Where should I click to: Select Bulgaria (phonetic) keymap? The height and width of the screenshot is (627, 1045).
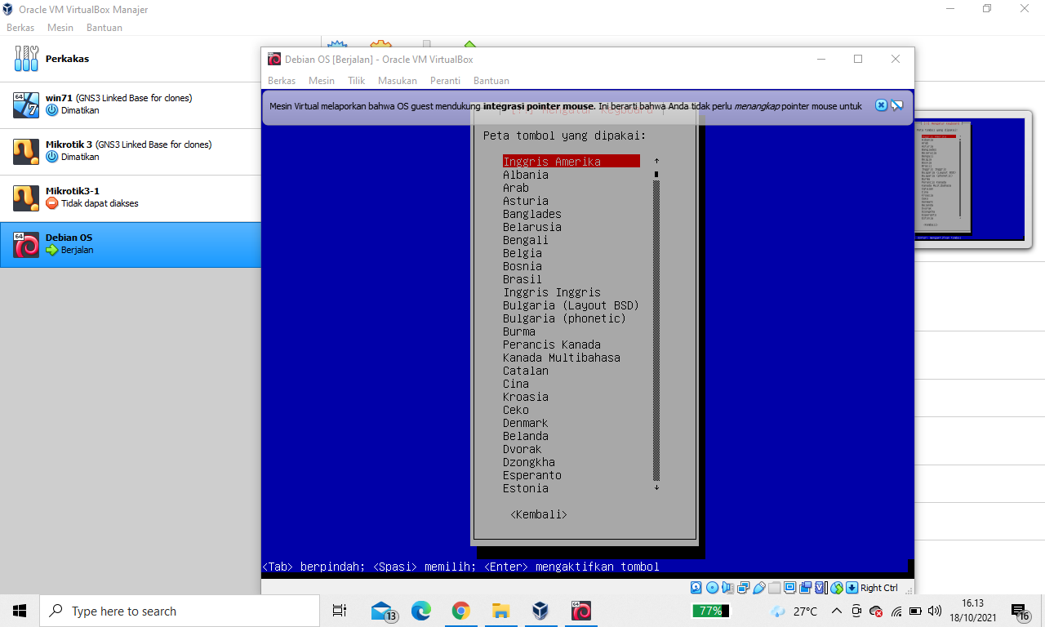564,318
